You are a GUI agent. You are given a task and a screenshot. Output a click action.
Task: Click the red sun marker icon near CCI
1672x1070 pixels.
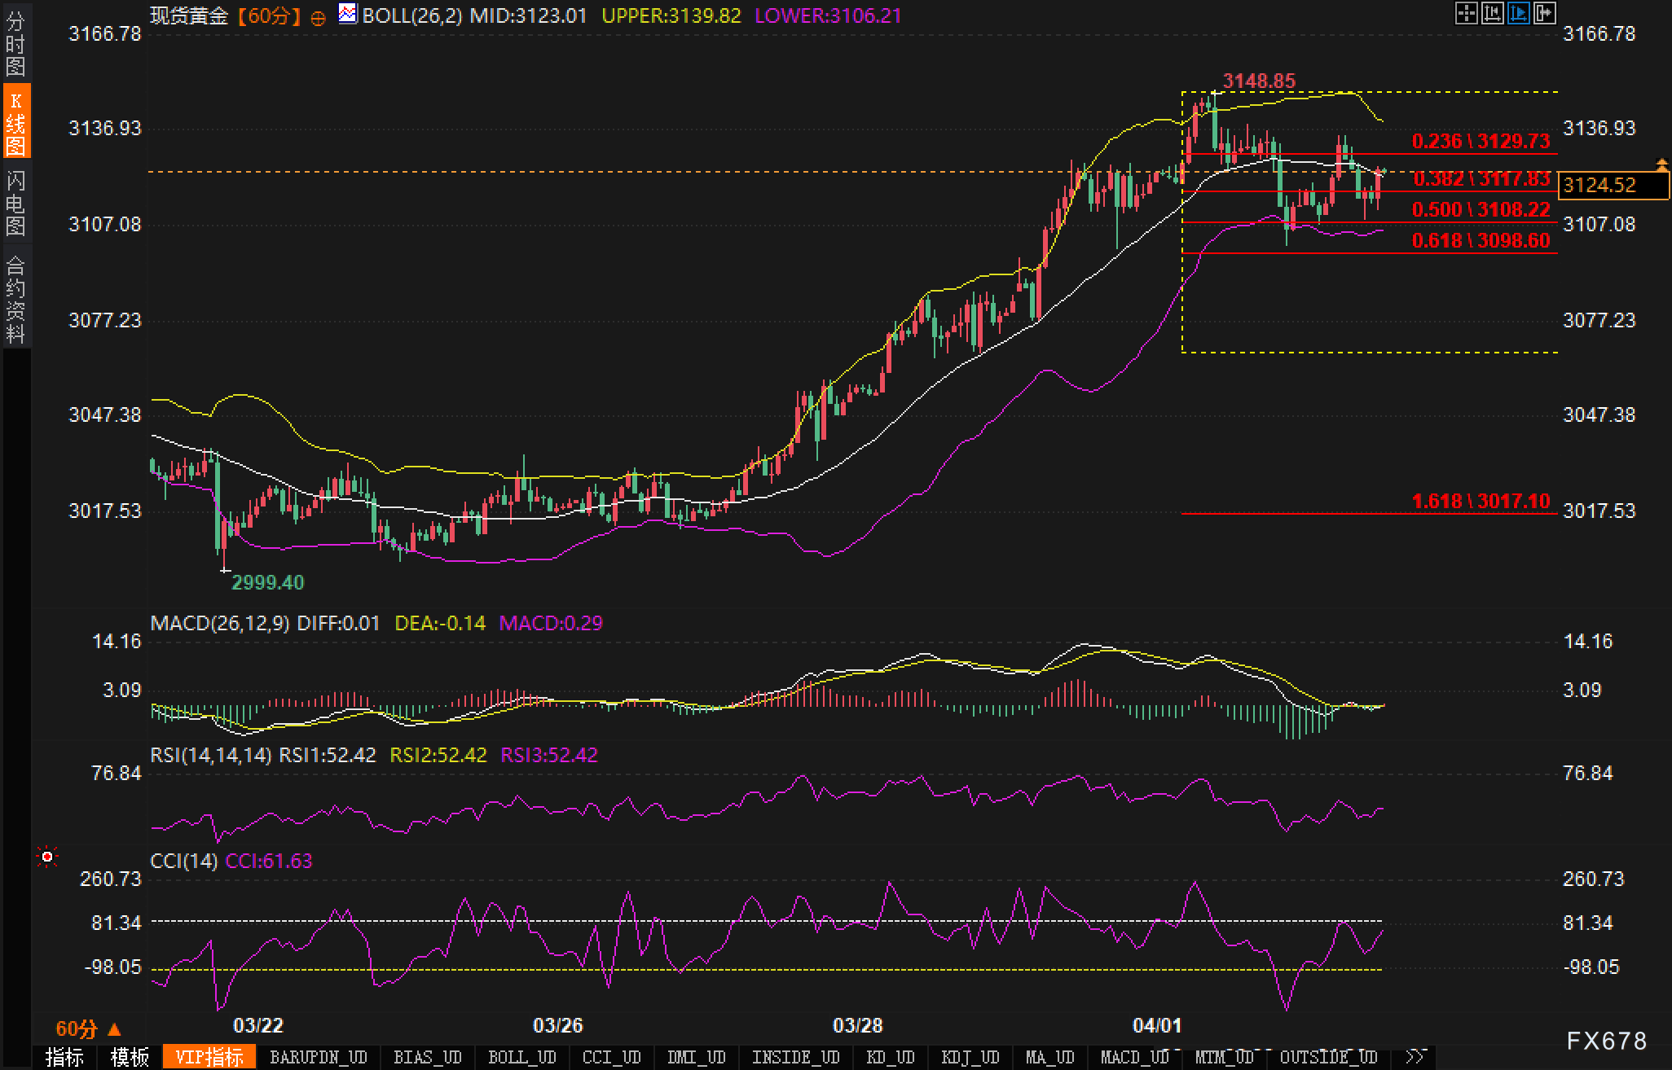coord(47,857)
